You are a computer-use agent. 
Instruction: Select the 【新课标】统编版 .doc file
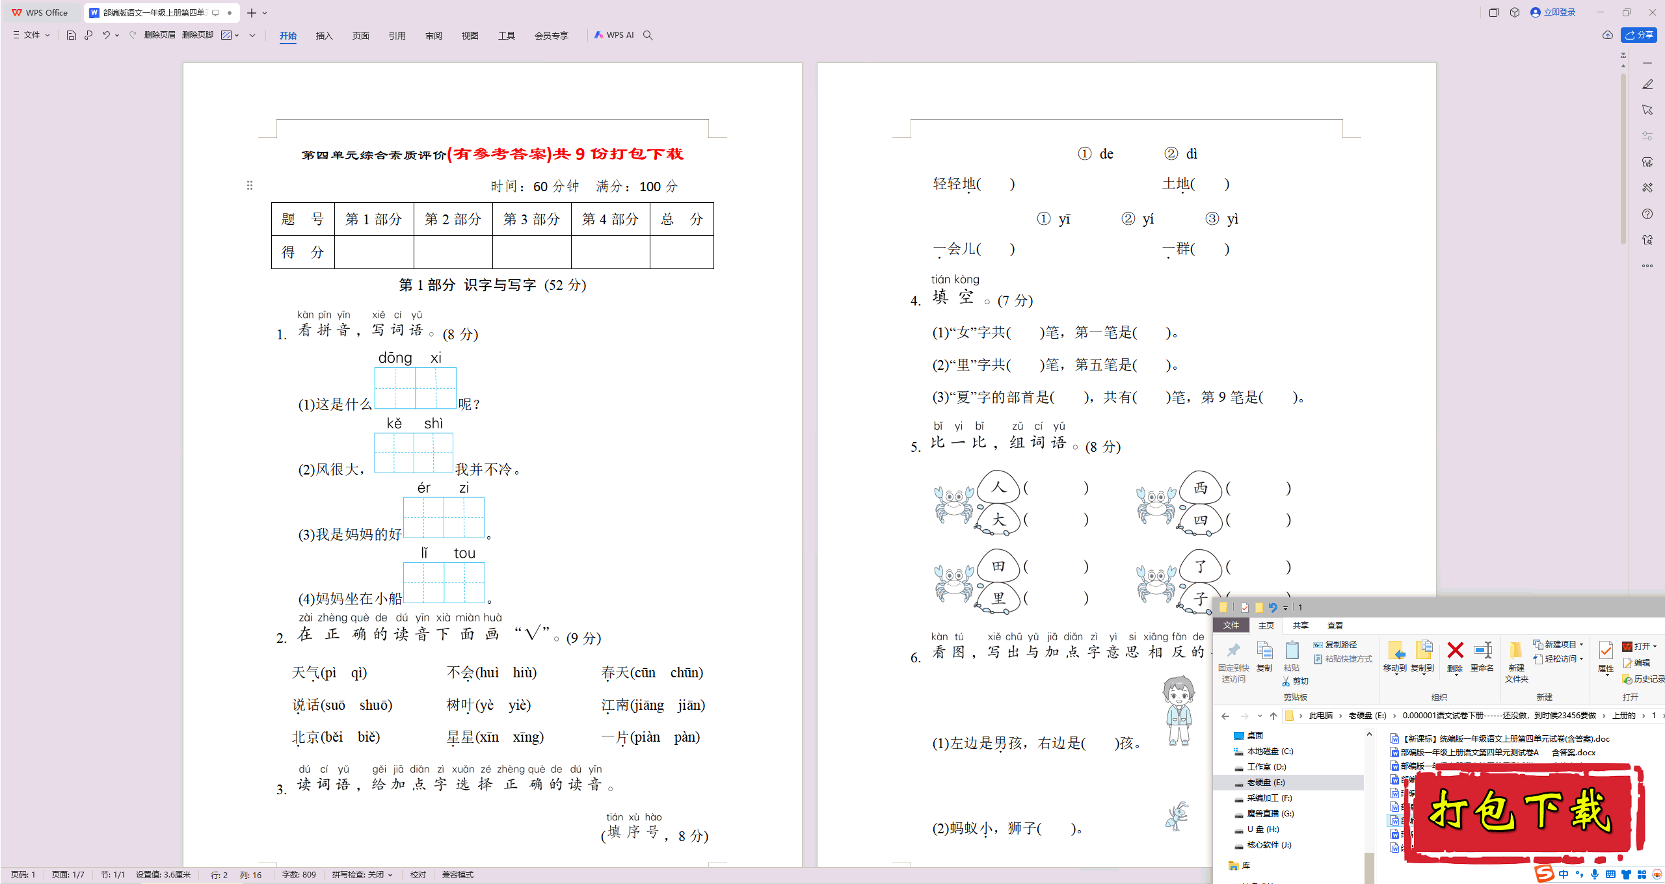(1500, 739)
